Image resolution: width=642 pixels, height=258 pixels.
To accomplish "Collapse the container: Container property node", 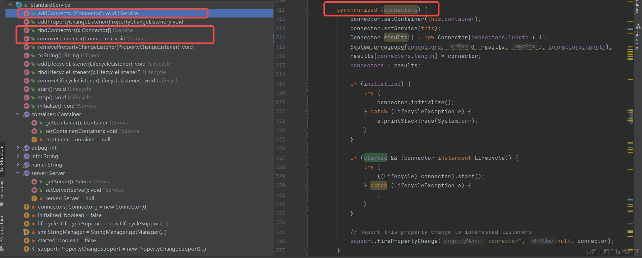I will point(18,114).
